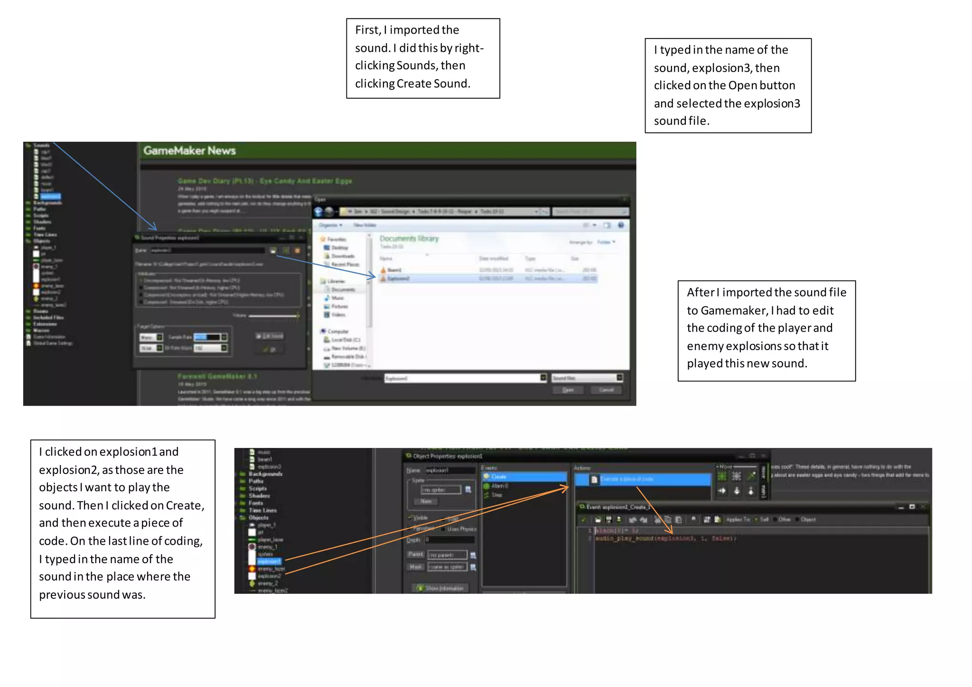Select the Alarm 0 event
This screenshot has width=972, height=687.
[x=499, y=486]
